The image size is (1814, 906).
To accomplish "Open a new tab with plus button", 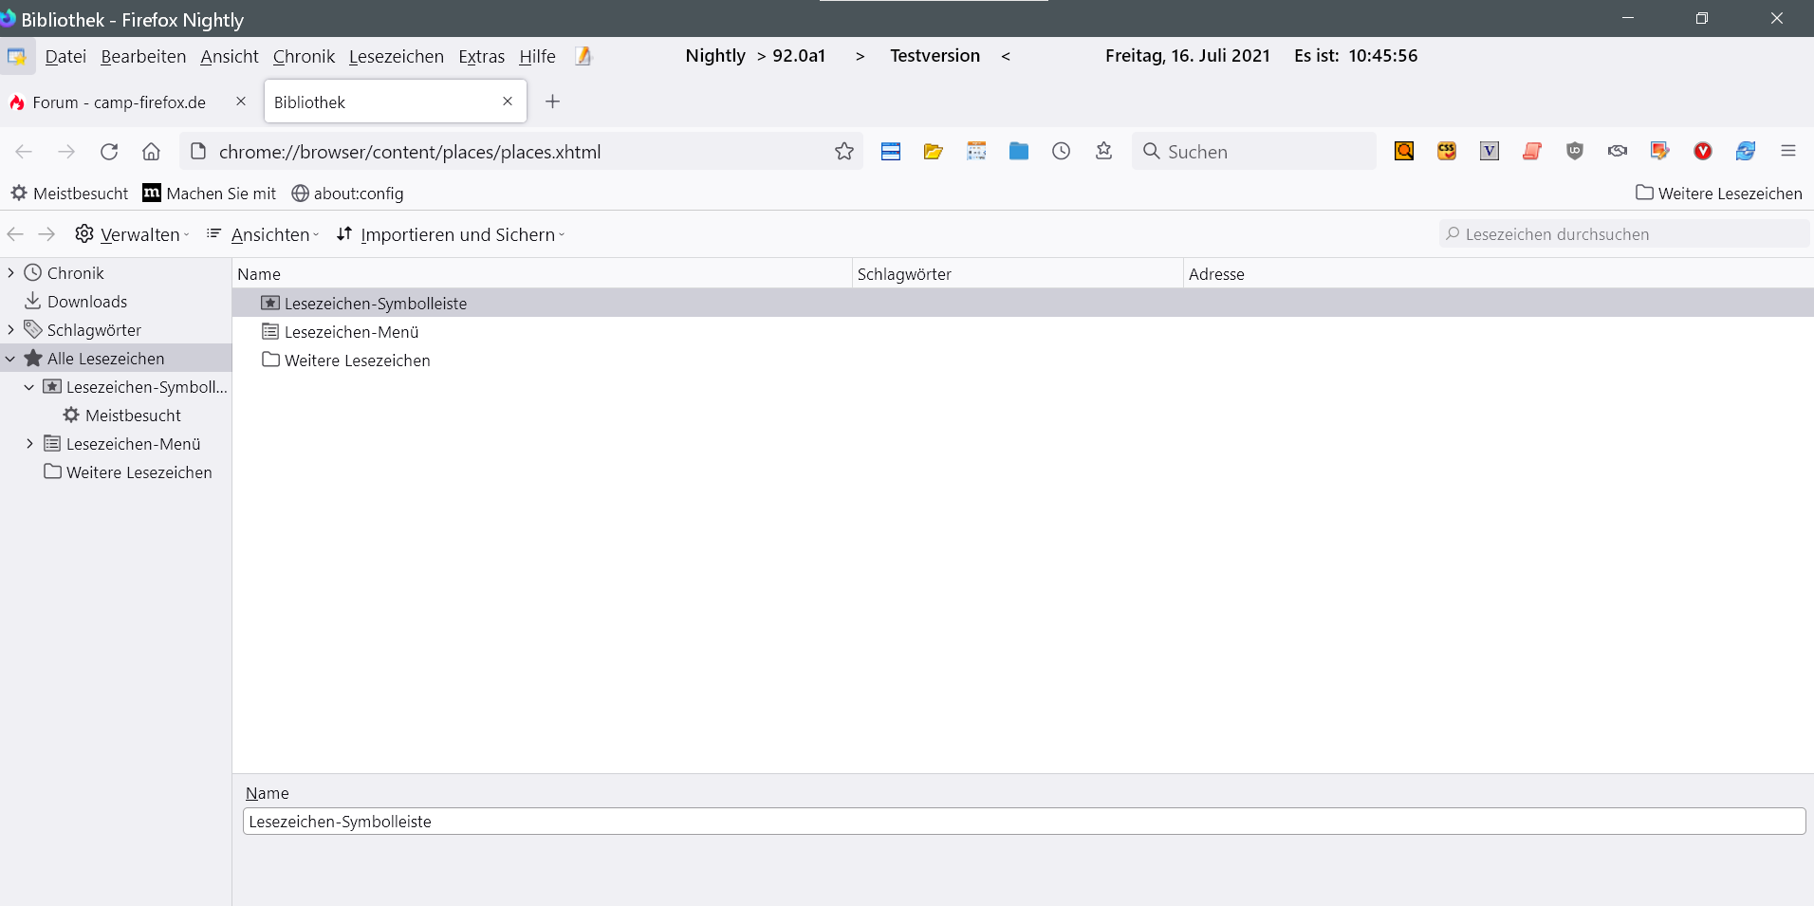I will (x=552, y=102).
